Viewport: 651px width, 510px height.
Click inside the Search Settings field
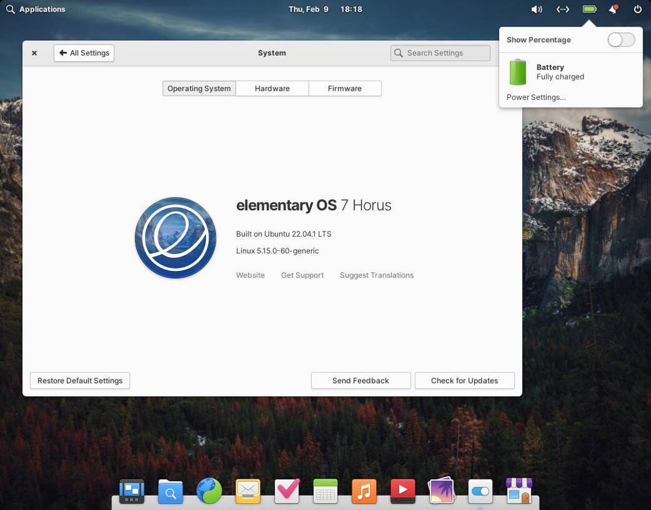pos(440,53)
